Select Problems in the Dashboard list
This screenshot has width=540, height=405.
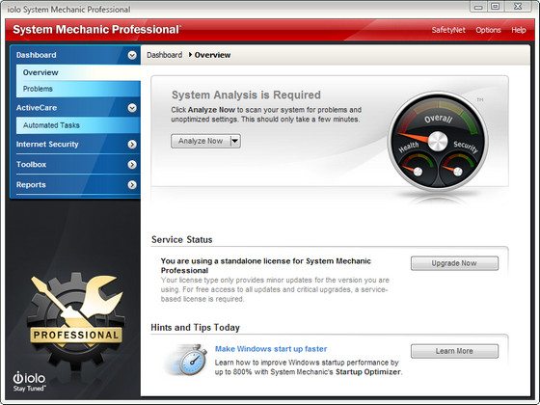point(38,89)
